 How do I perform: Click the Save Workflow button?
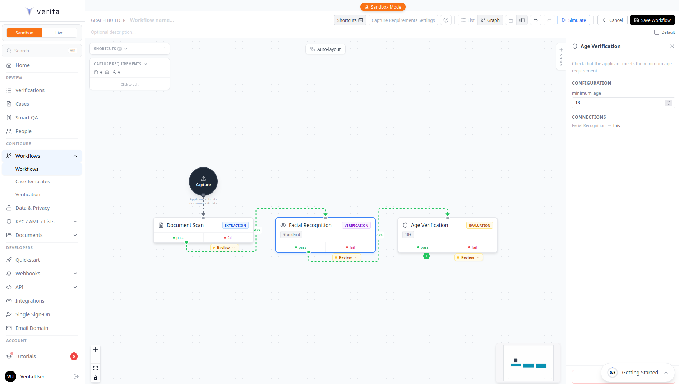tap(652, 20)
